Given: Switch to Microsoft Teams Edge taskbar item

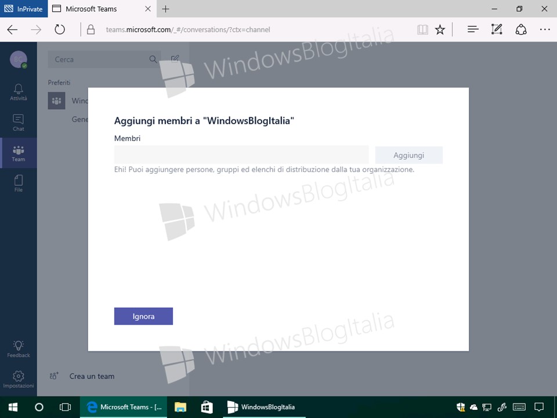Looking at the screenshot, I should pos(123,407).
